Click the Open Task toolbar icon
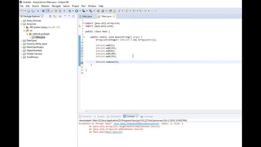The image size is (261, 147). point(115,11)
